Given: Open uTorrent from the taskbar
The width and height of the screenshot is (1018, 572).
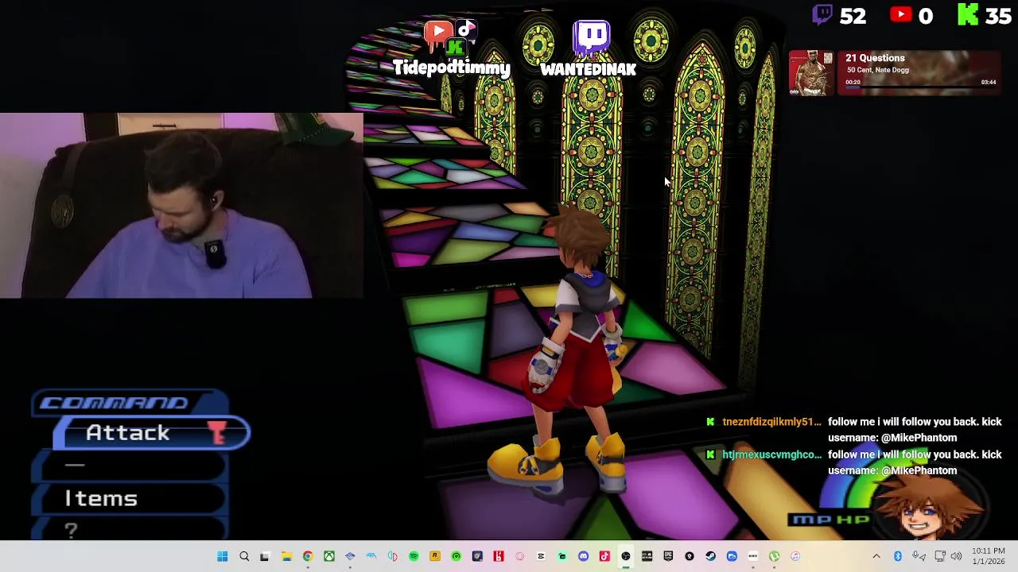Looking at the screenshot, I should [775, 556].
